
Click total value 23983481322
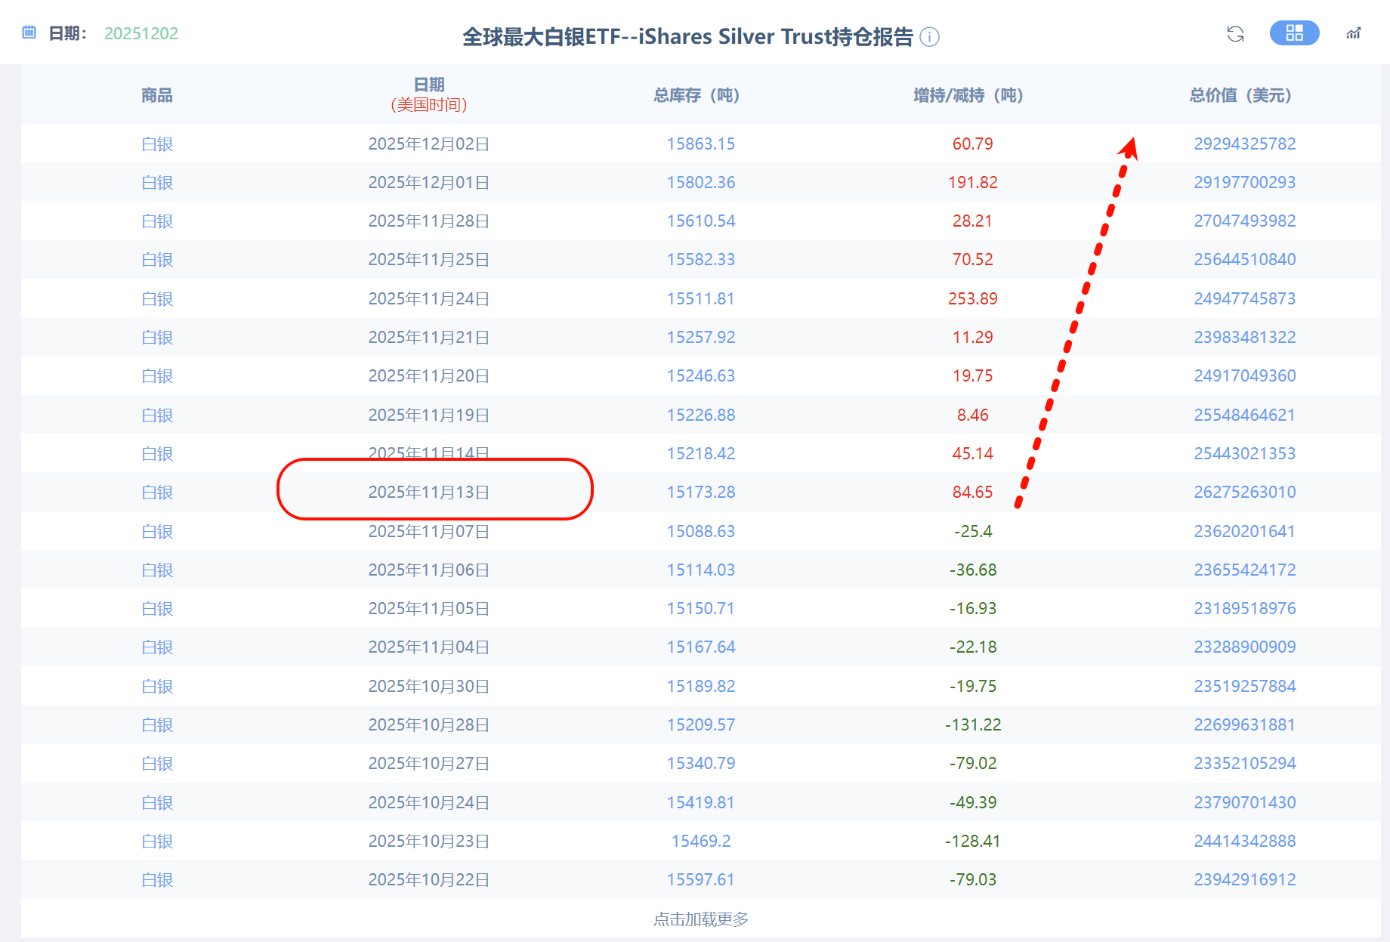[x=1245, y=337]
